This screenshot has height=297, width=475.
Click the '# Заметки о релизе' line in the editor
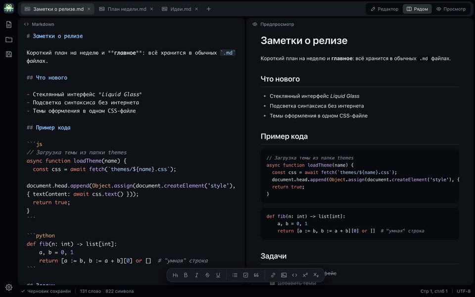point(54,36)
